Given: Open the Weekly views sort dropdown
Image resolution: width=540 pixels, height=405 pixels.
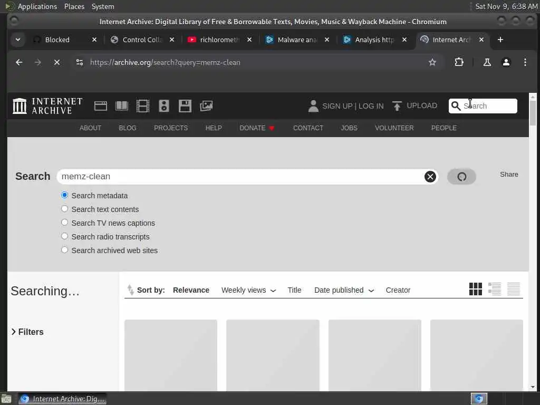Looking at the screenshot, I should click(x=249, y=290).
